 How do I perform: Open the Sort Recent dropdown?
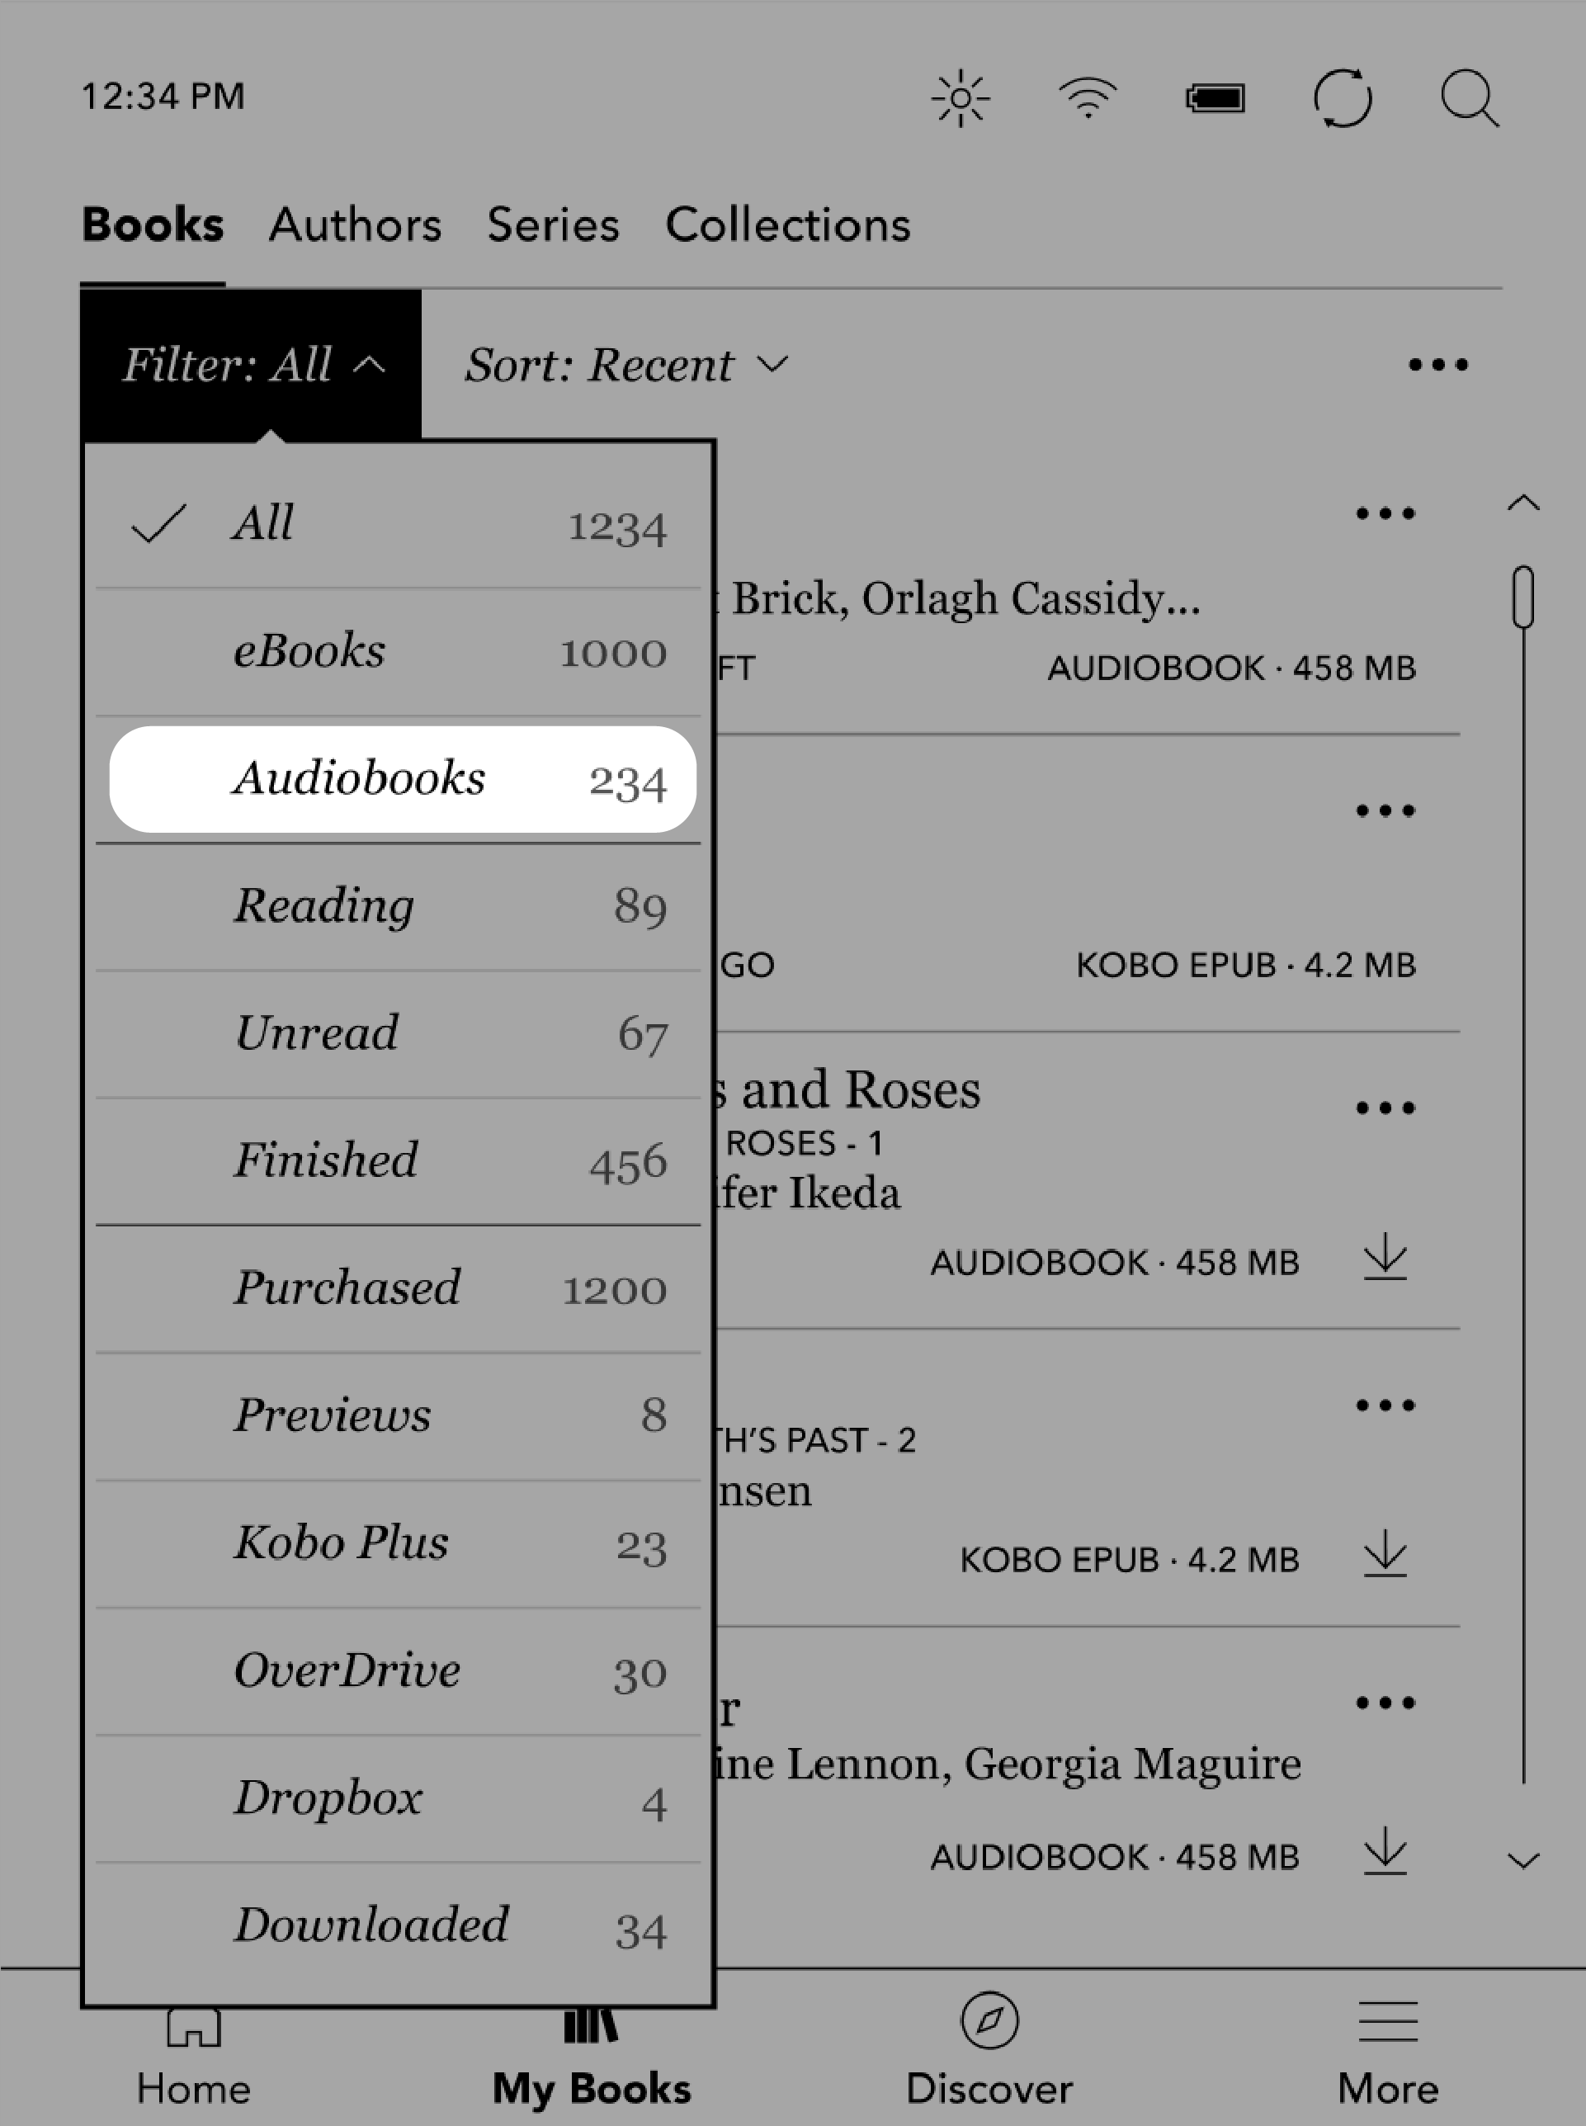tap(618, 365)
